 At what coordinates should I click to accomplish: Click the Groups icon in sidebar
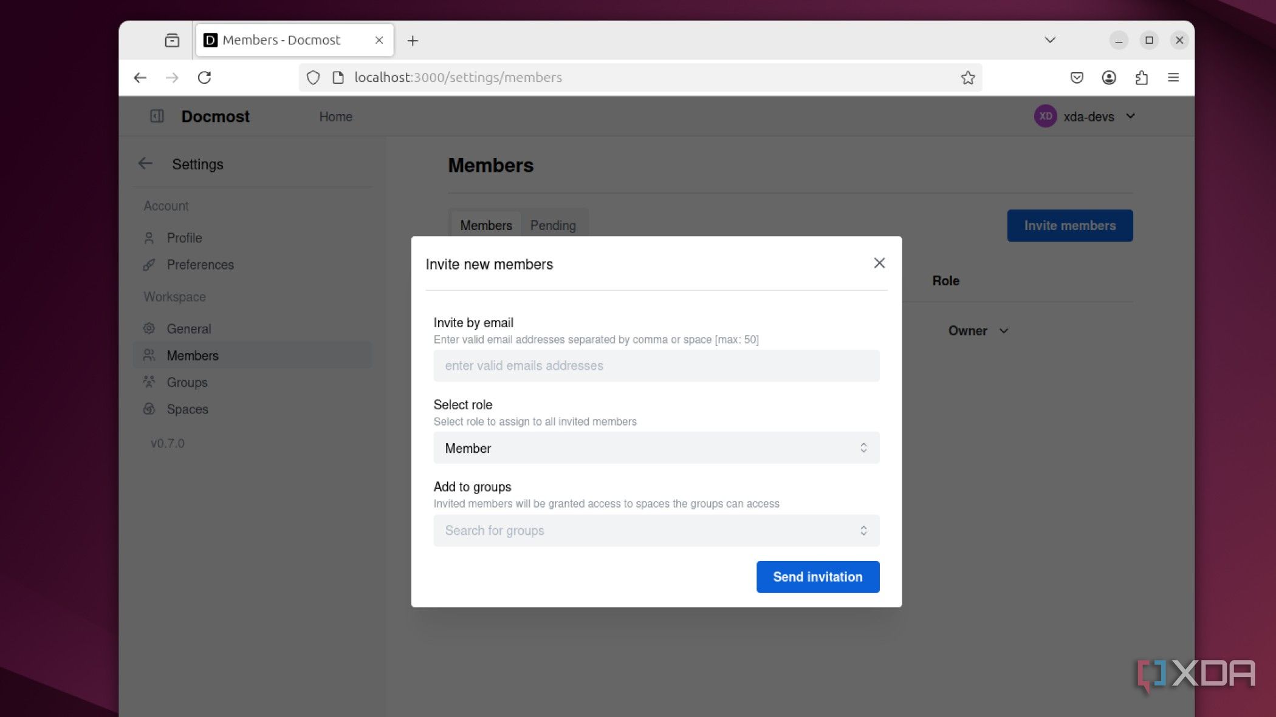coord(149,382)
